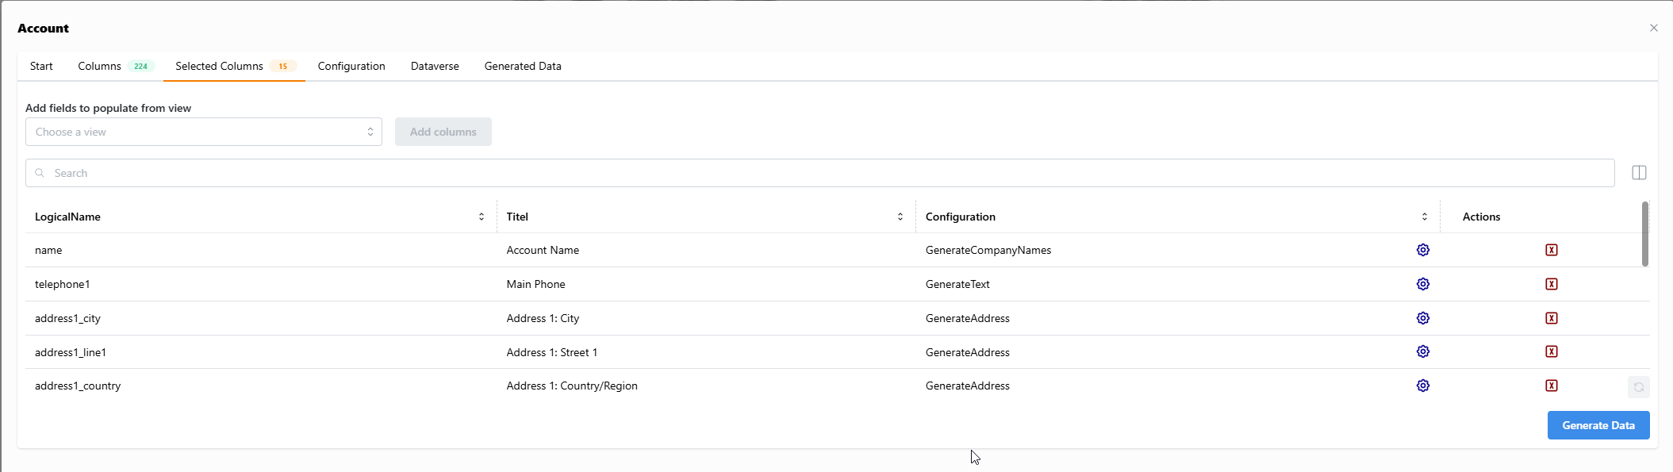Viewport: 1673px width, 472px height.
Task: Delete telephone1 row using red X icon
Action: click(x=1552, y=284)
